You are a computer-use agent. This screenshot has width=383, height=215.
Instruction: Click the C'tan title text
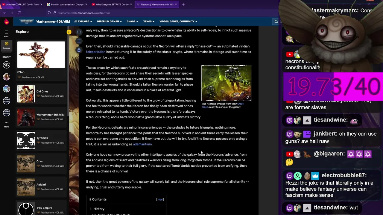(21, 72)
